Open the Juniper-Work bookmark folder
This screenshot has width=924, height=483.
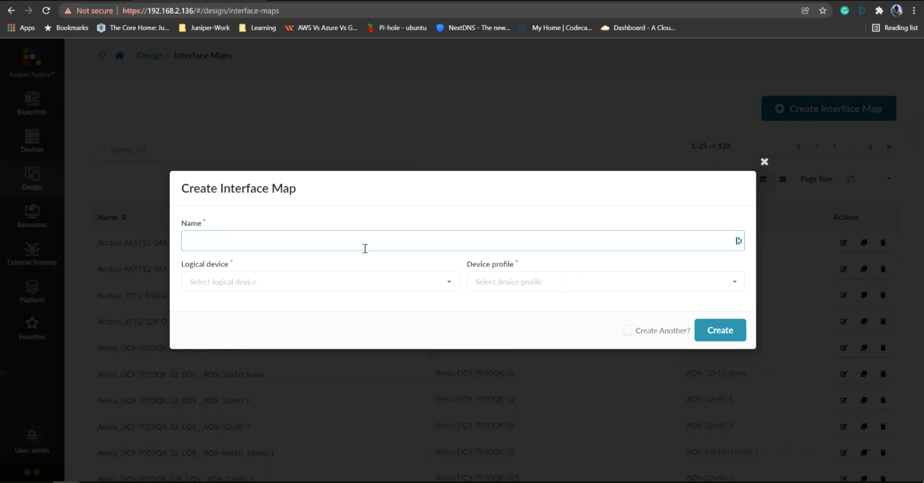[204, 27]
